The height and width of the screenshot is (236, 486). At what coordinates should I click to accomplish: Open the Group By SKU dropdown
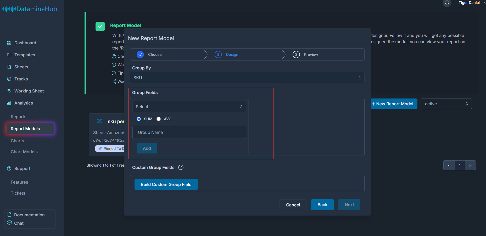click(247, 78)
